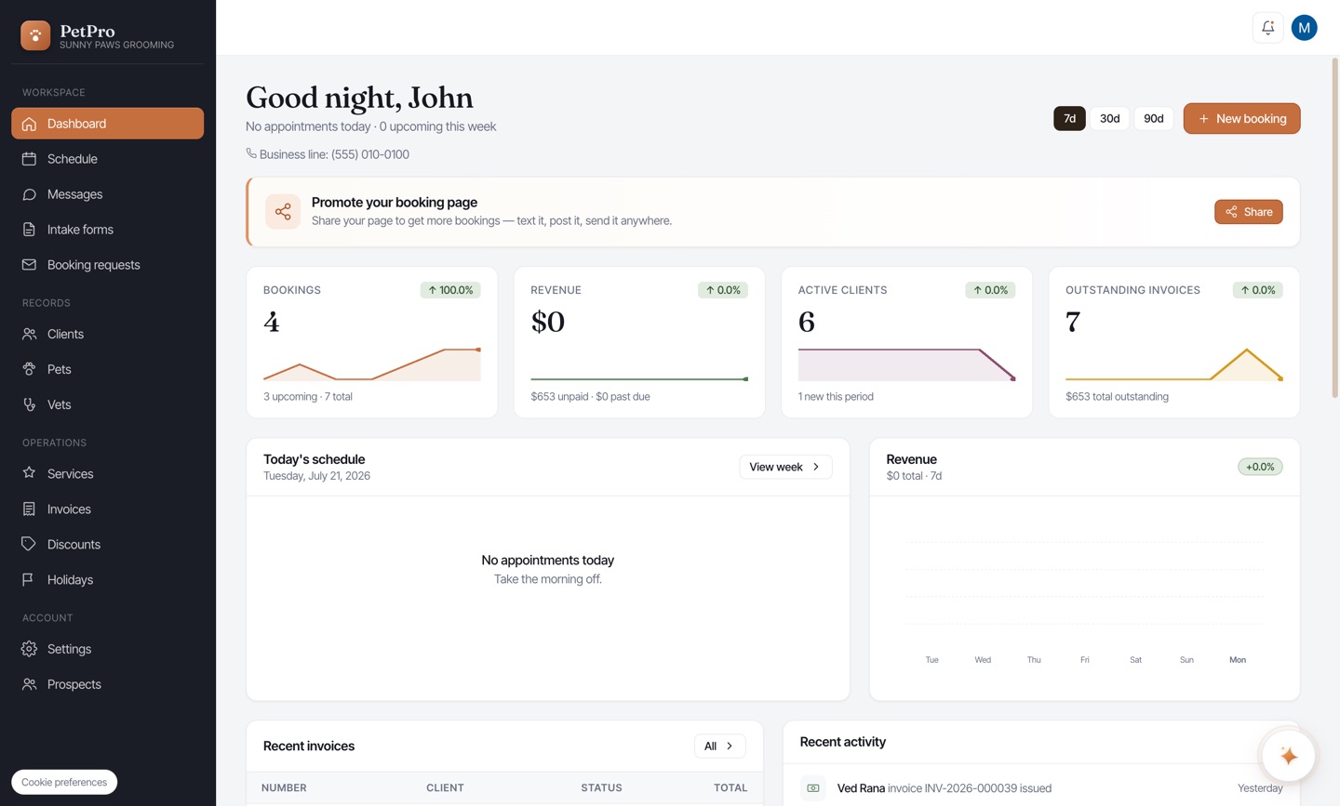Click the Outstanding Invoices stat card
Image resolution: width=1340 pixels, height=806 pixels.
tap(1174, 342)
